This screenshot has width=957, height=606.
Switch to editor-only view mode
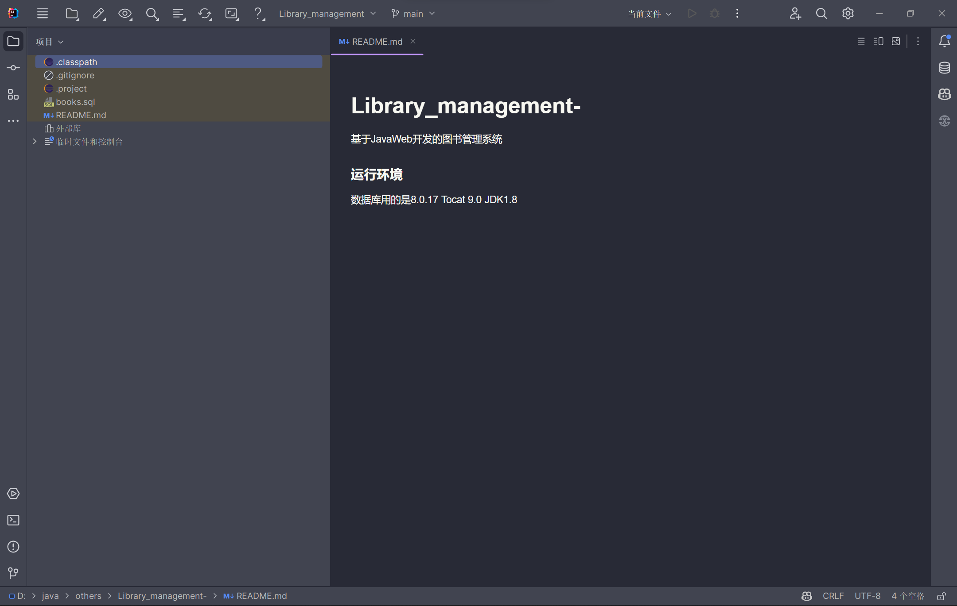pos(861,41)
